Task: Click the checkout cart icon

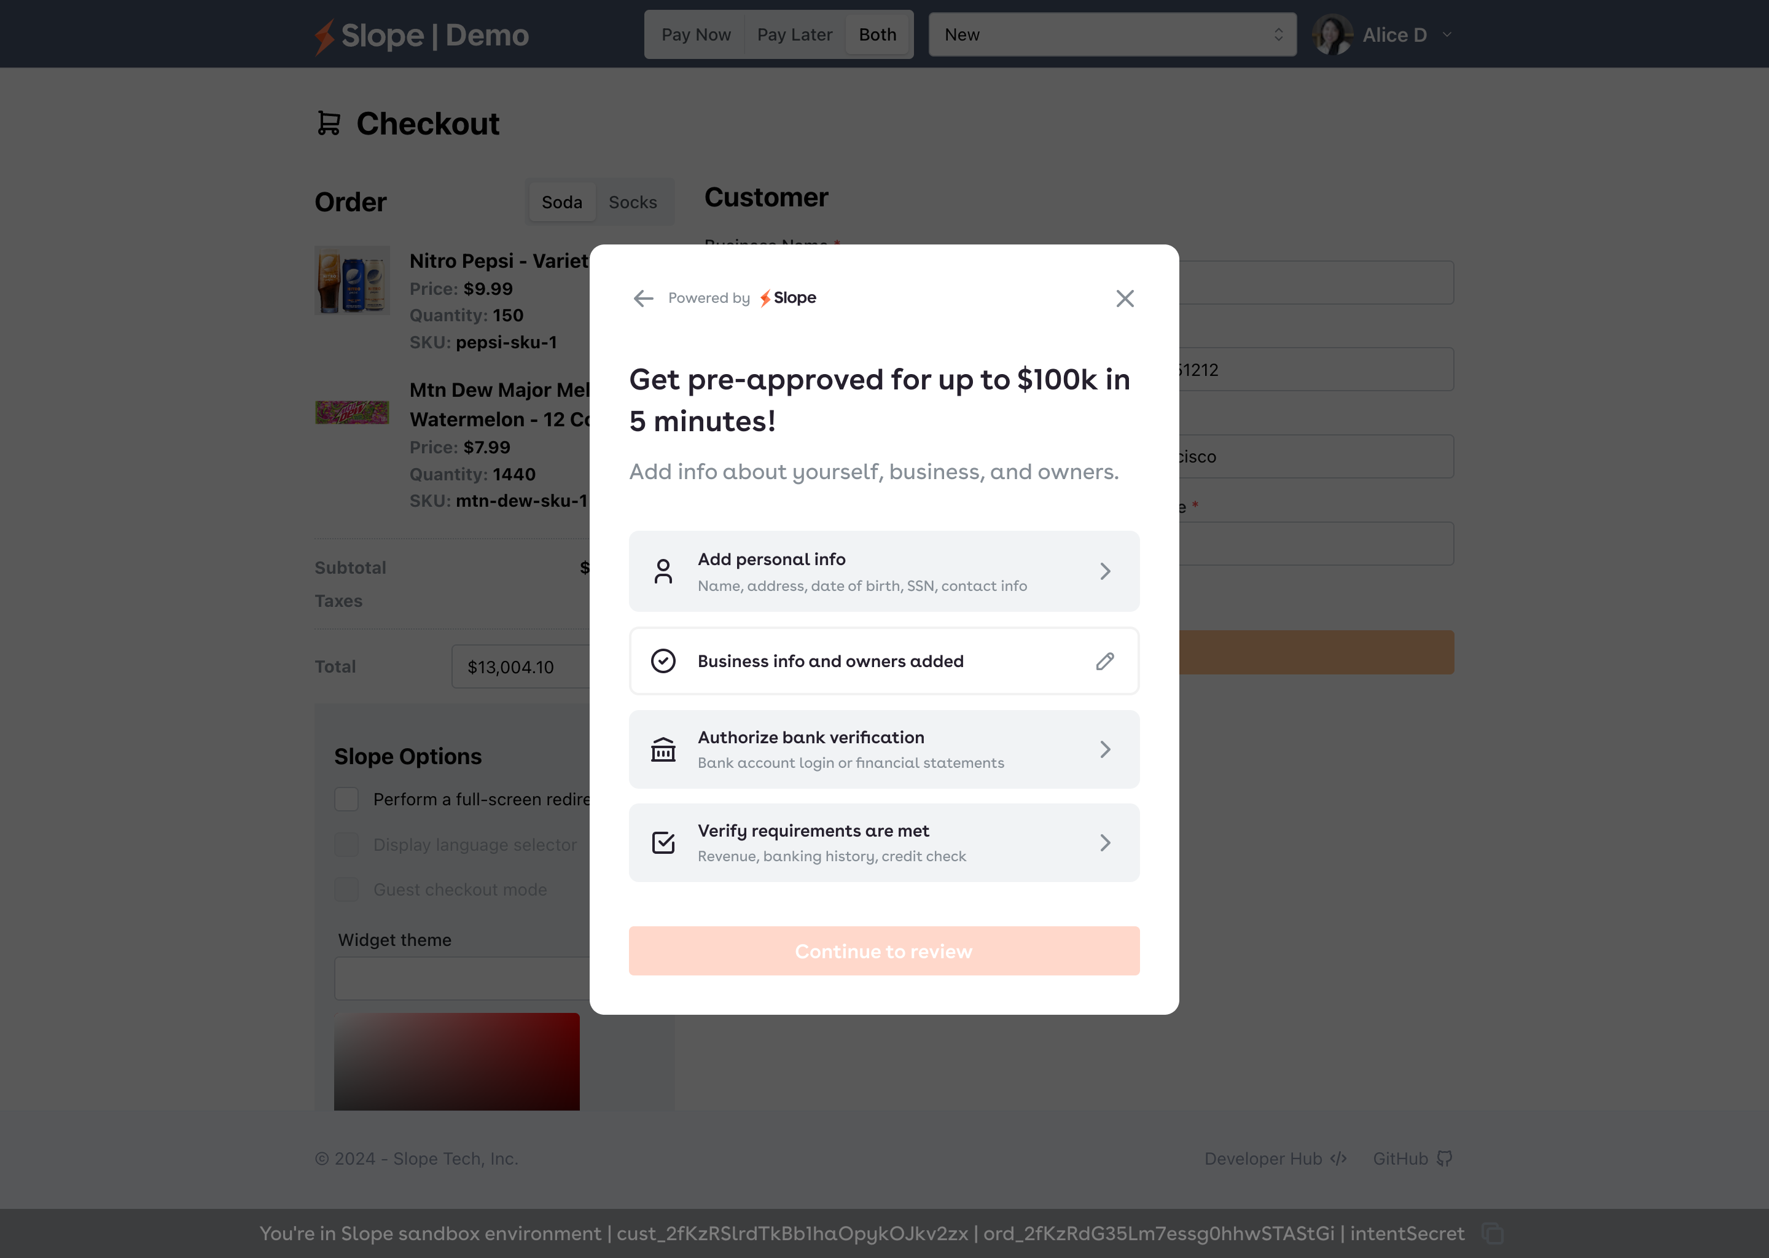Action: 329,123
